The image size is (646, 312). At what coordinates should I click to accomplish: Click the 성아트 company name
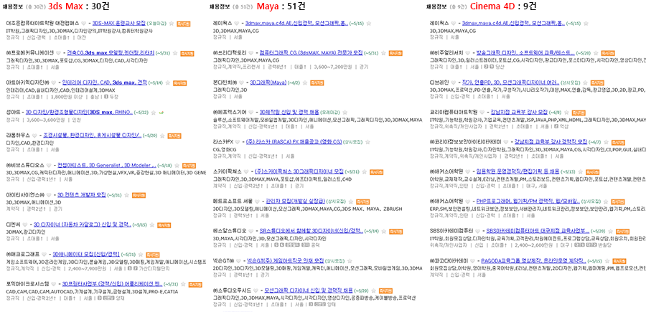(x=13, y=112)
